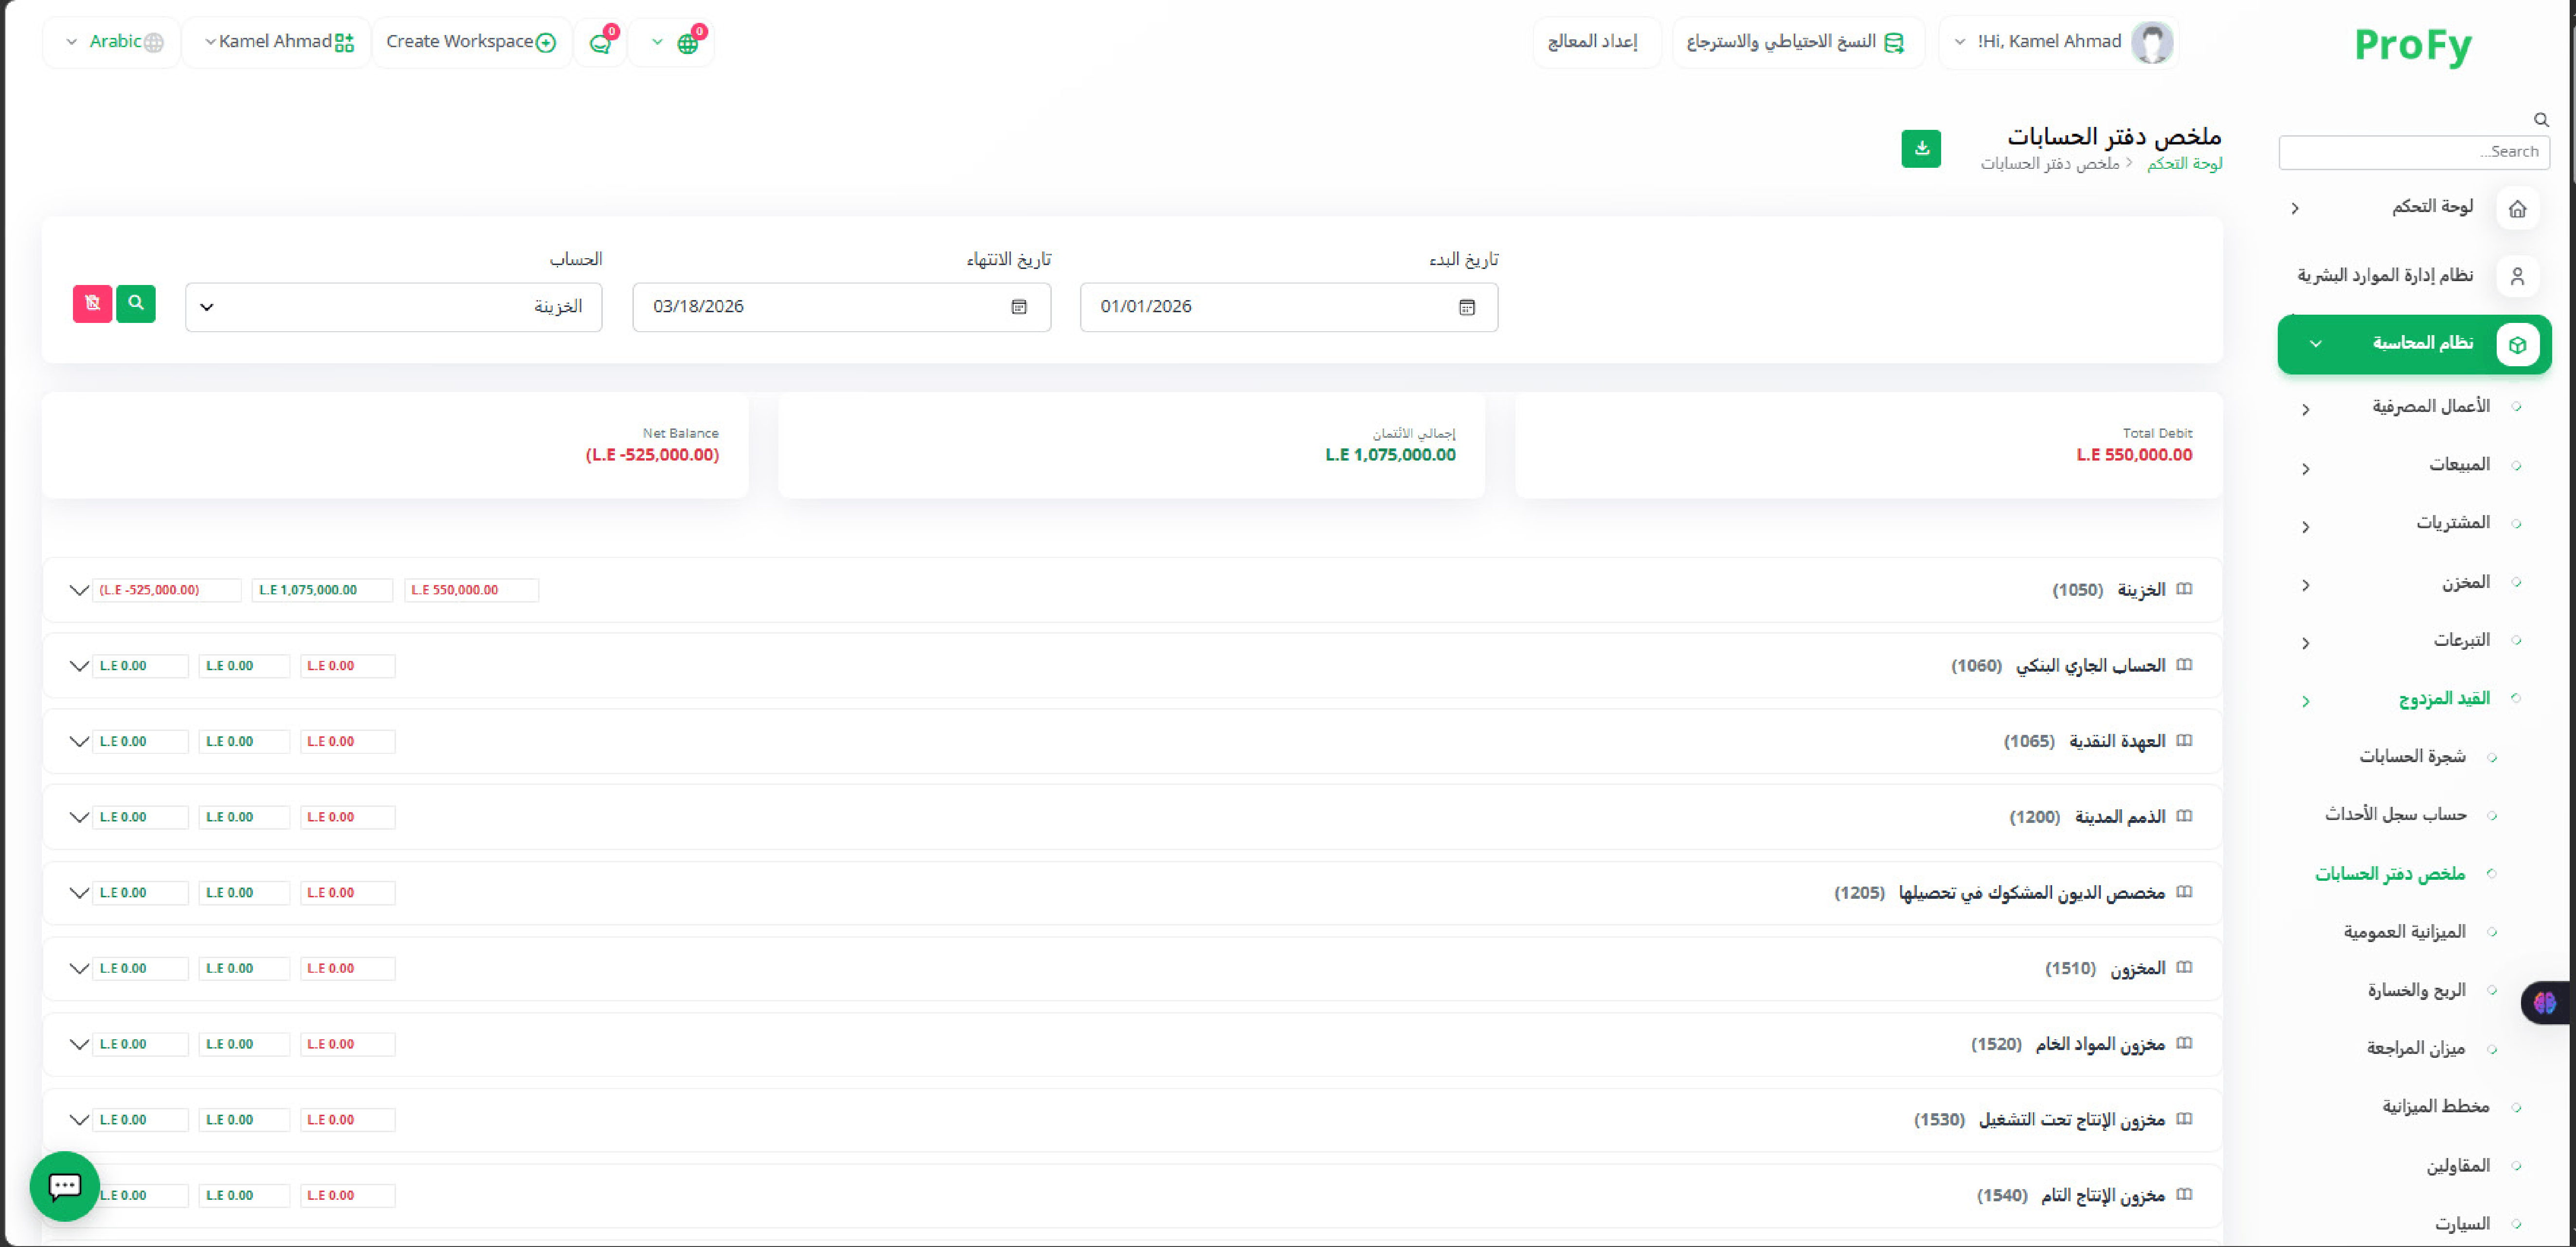The image size is (2576, 1247).
Task: Open المقاولين in the sidebar
Action: tap(2458, 1165)
